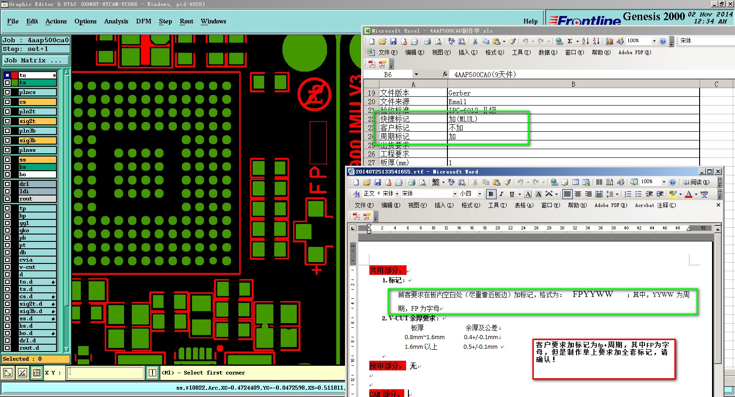Toggle display of layer plncs

point(7,92)
